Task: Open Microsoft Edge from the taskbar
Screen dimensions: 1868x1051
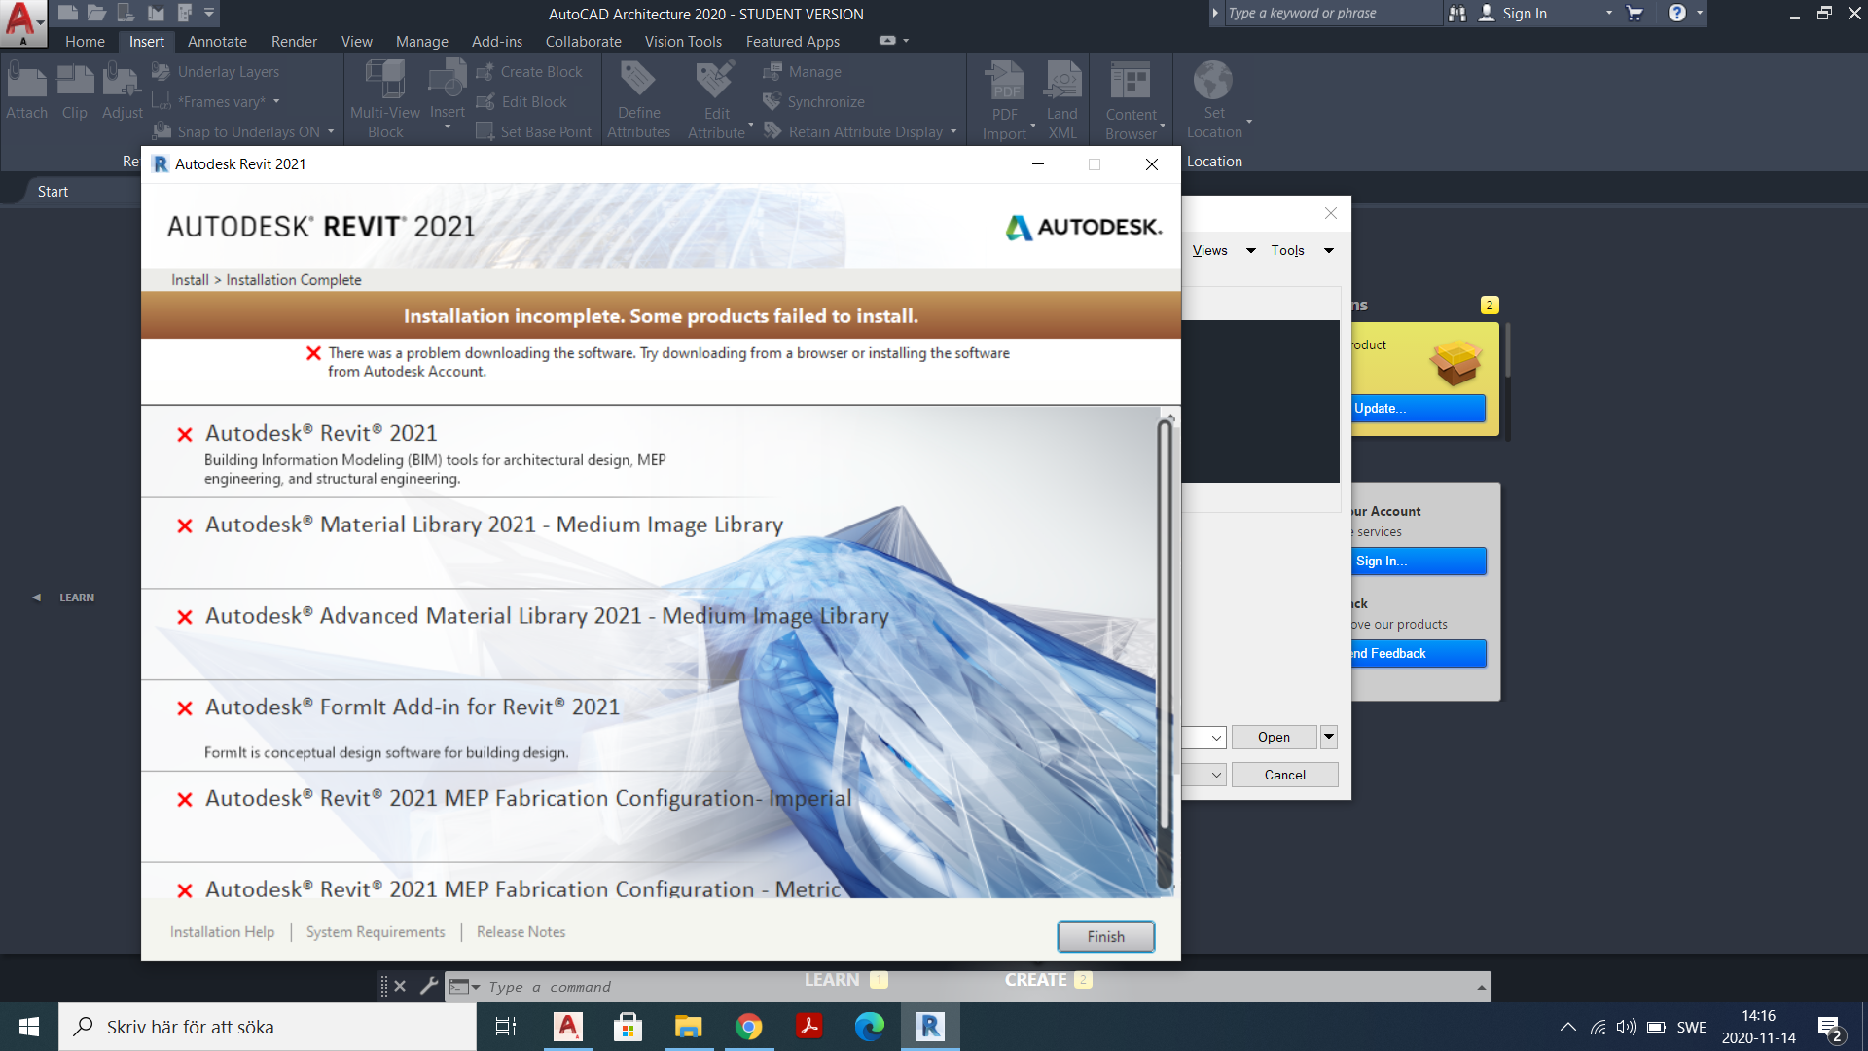Action: 870,1027
